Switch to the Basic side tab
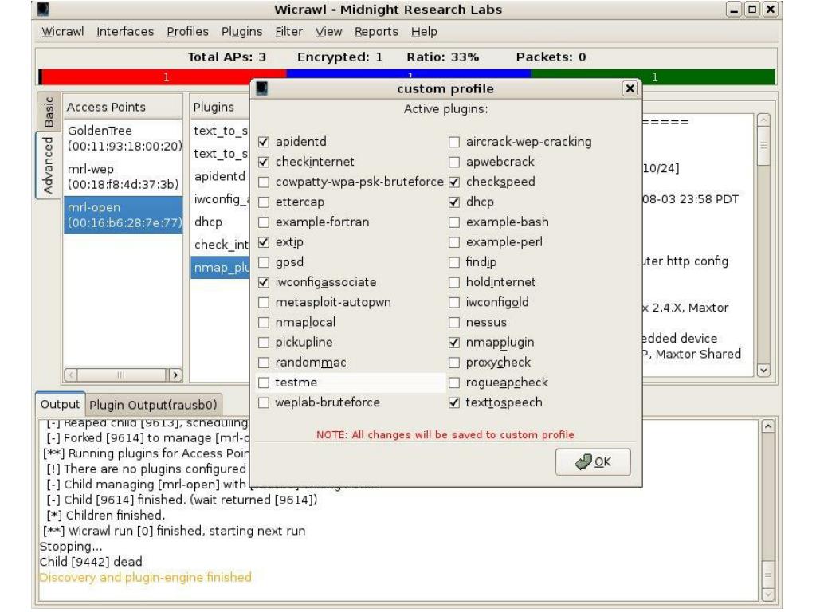This screenshot has height=612, width=816. (49, 112)
